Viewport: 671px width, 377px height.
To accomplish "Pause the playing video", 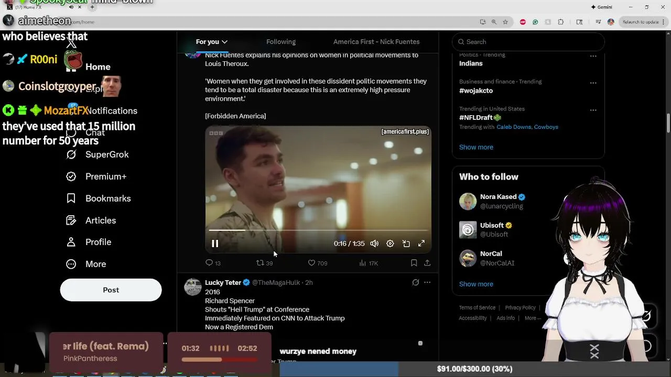I will 215,243.
